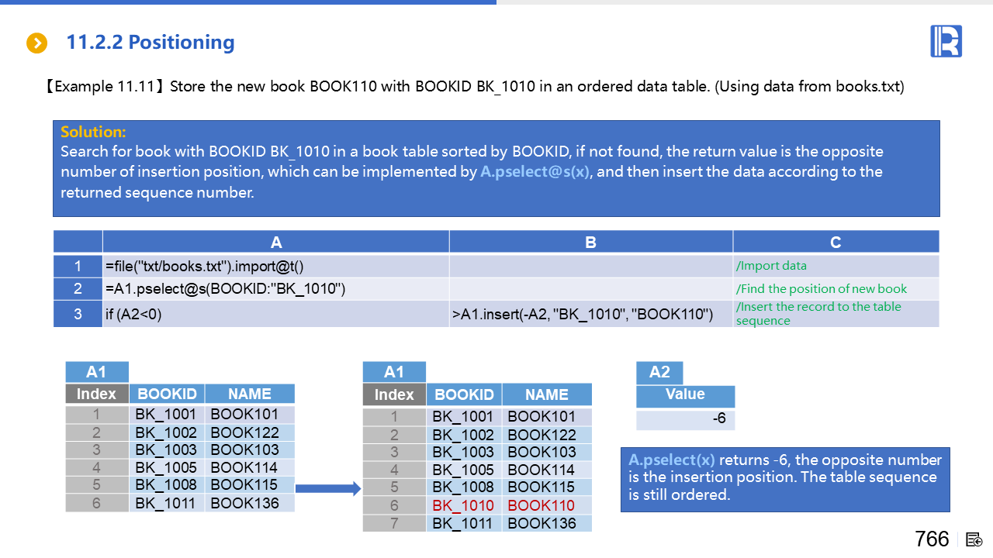Viewport: 993px width, 558px height.
Task: Select BOOK136 in the left A1 table
Action: 244,503
